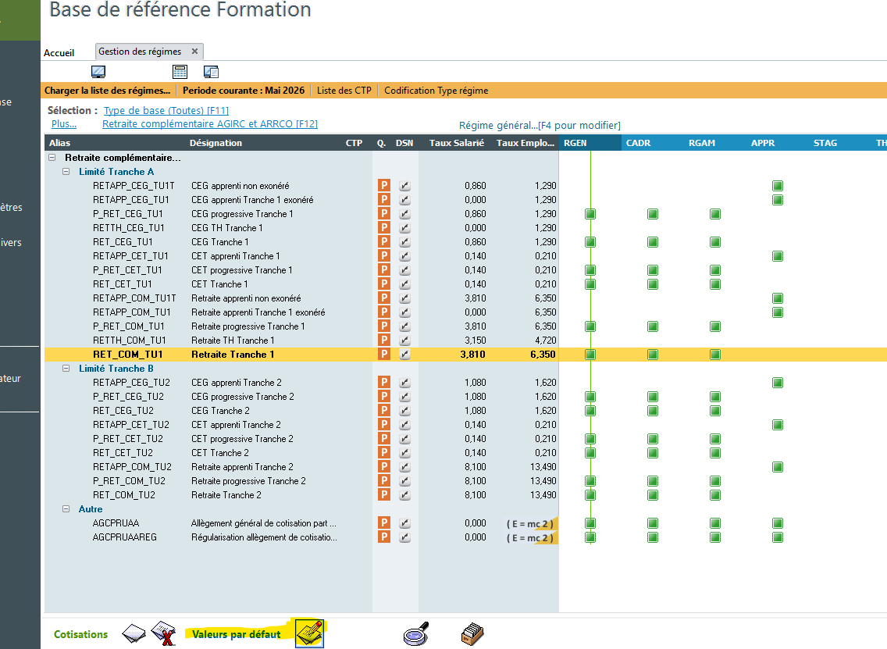Click the monitor screen icon in the toolbar
This screenshot has width=887, height=649.
coord(98,72)
